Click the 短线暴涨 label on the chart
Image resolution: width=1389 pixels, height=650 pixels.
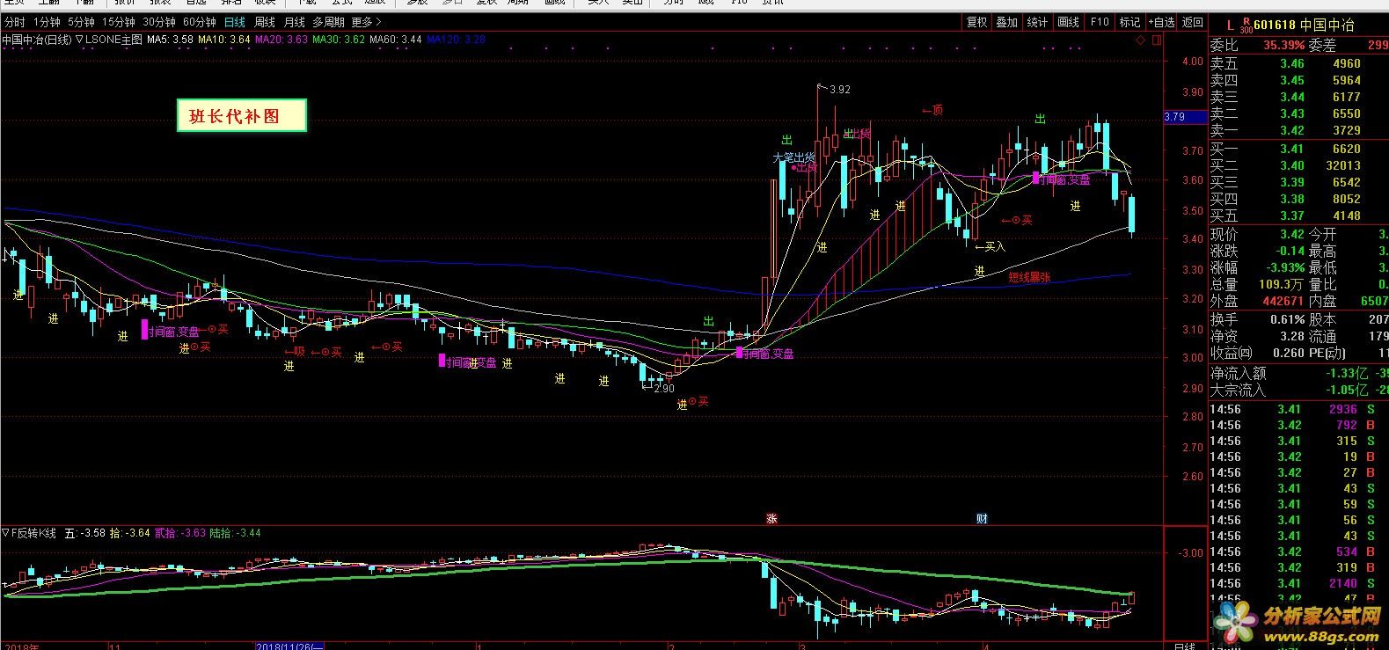(x=1029, y=276)
